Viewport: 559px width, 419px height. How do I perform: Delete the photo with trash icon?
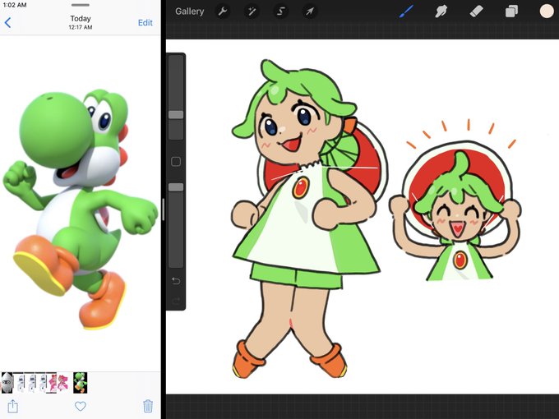pos(148,406)
